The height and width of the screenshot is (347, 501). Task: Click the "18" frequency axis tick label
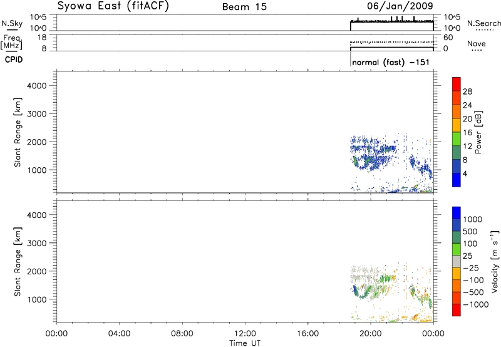tap(42, 38)
